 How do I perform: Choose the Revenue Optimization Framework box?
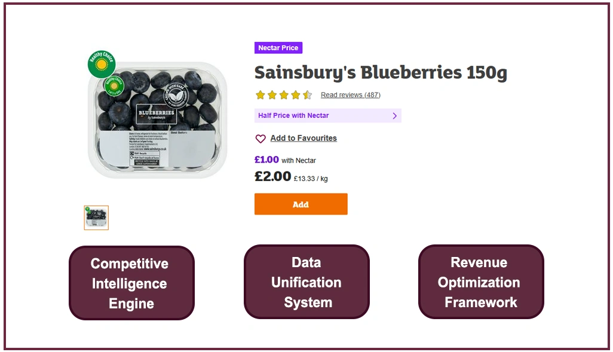point(480,282)
